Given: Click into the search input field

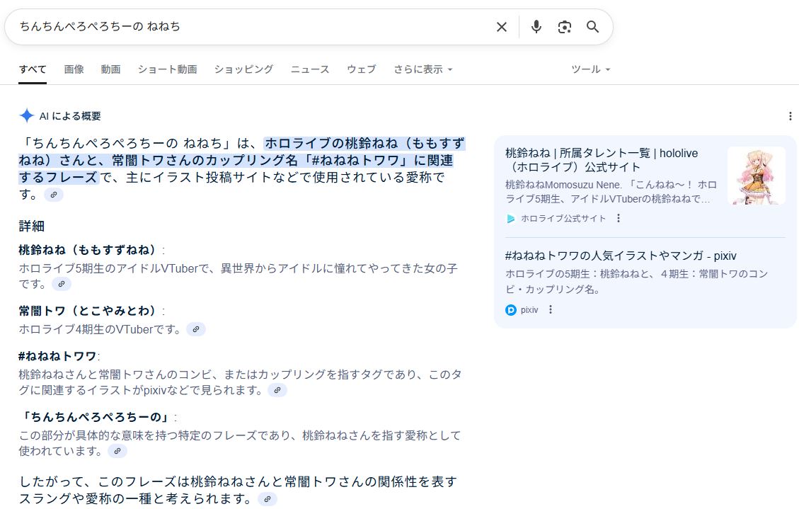Looking at the screenshot, I should (x=252, y=26).
